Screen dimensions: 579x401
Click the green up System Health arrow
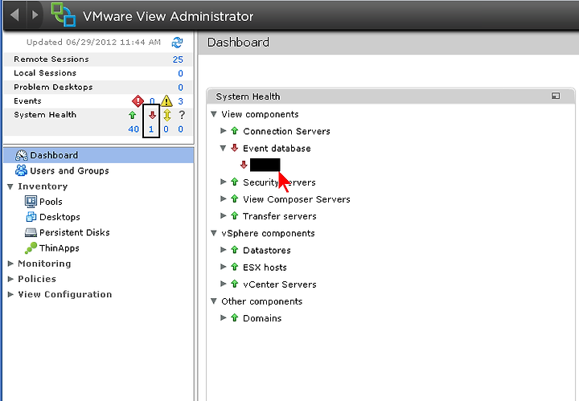point(132,115)
